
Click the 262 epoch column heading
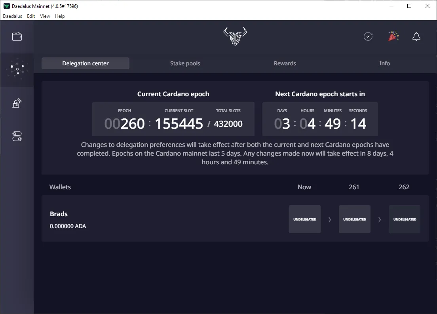pos(404,187)
